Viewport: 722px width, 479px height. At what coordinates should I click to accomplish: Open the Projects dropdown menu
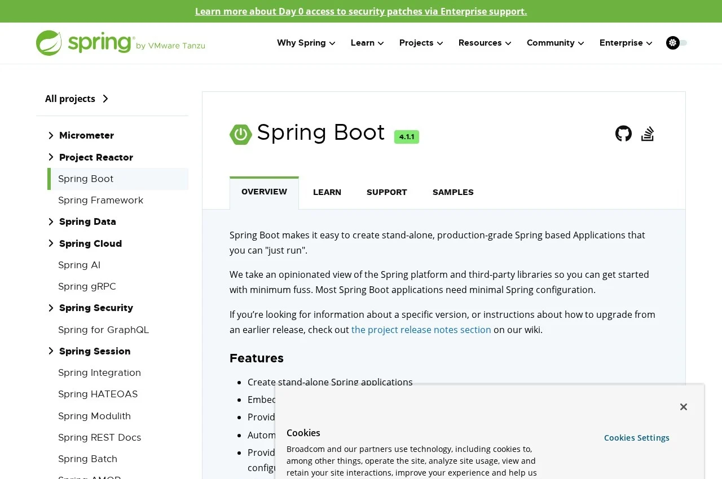(421, 43)
